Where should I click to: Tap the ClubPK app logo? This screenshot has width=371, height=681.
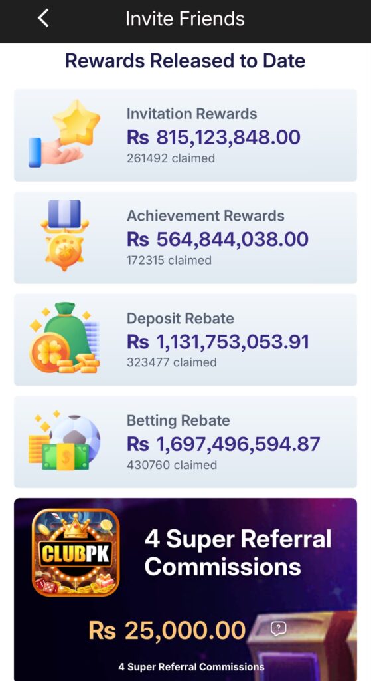[76, 553]
